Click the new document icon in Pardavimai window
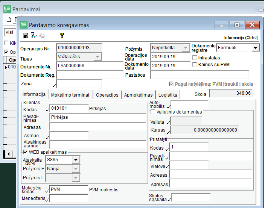 9,20
